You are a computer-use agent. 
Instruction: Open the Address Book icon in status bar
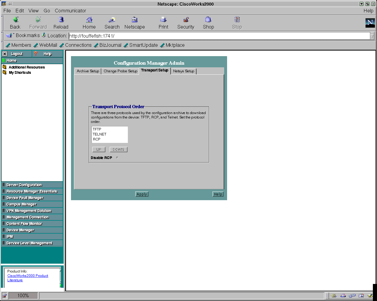[361, 296]
